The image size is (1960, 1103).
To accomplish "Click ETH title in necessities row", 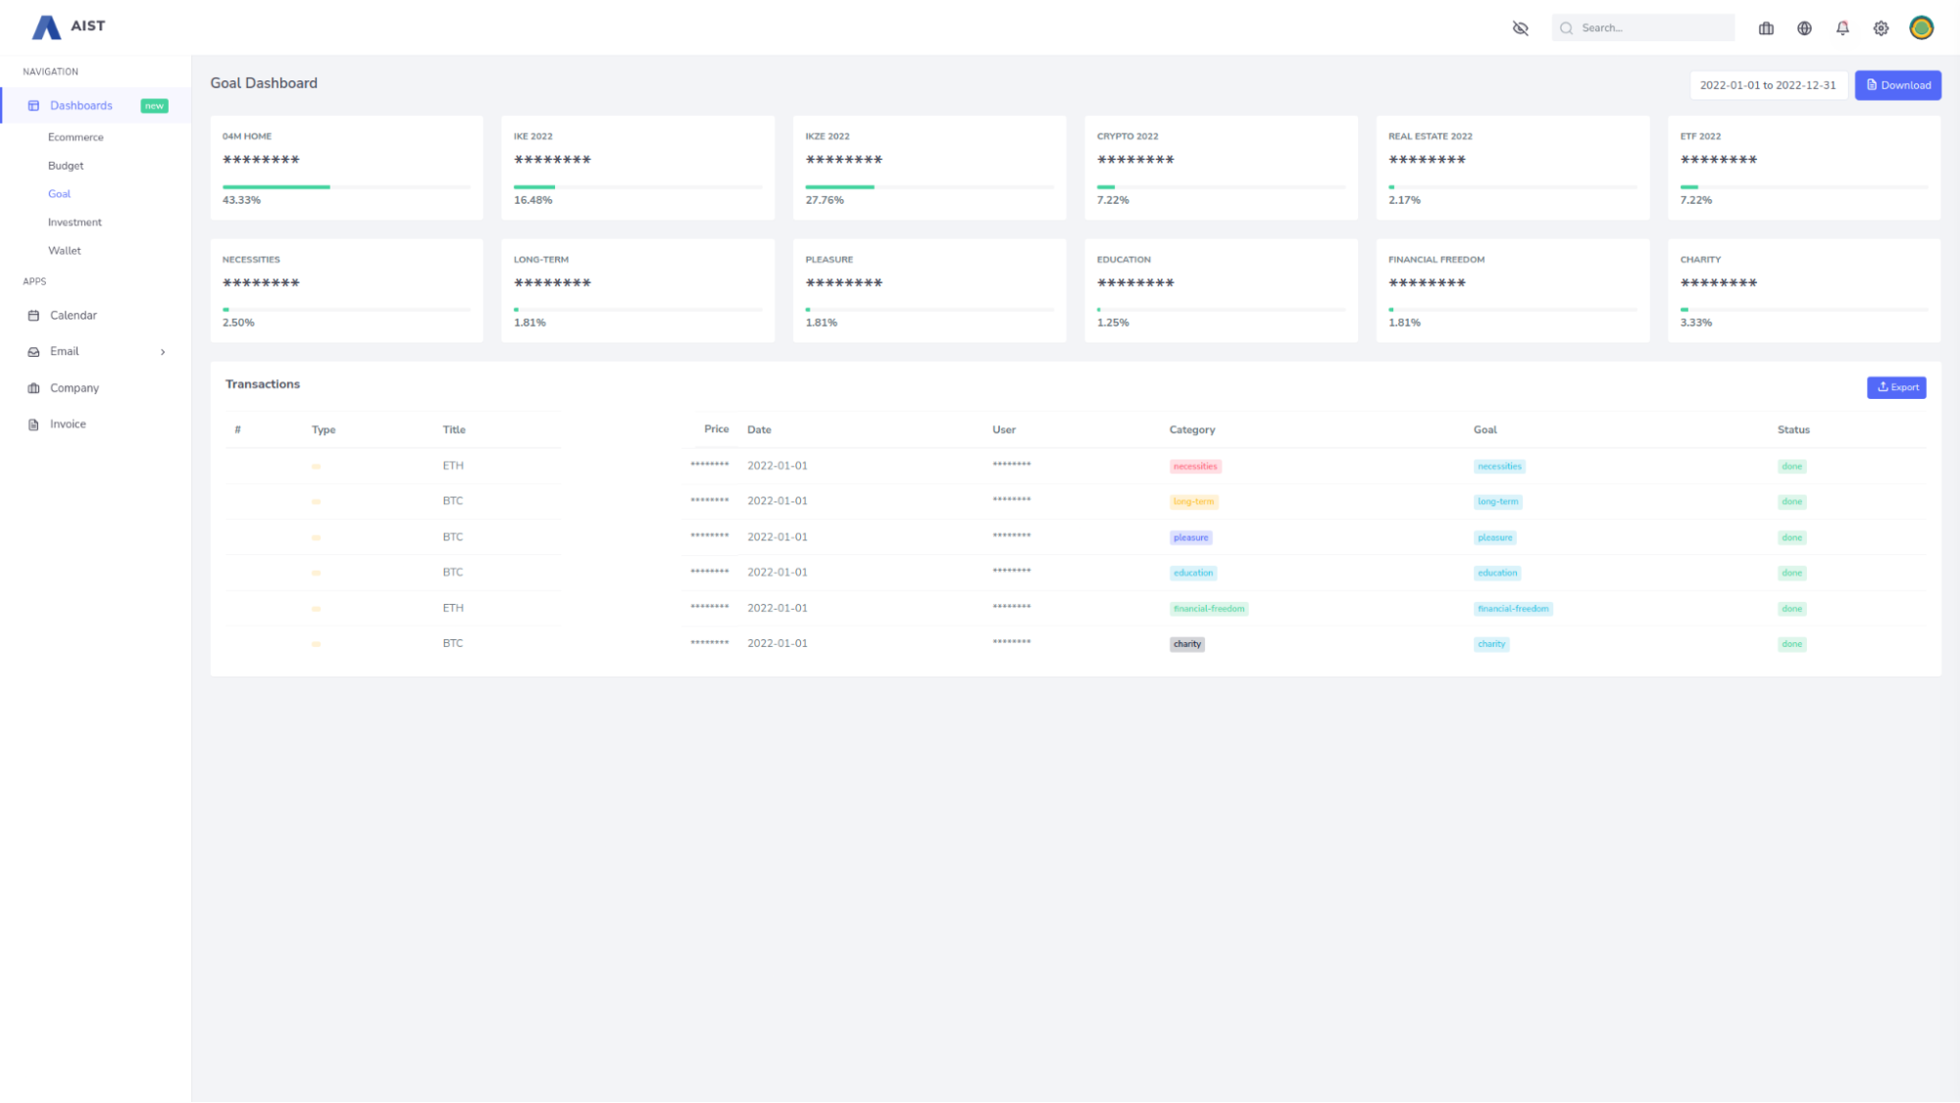I will click(452, 466).
